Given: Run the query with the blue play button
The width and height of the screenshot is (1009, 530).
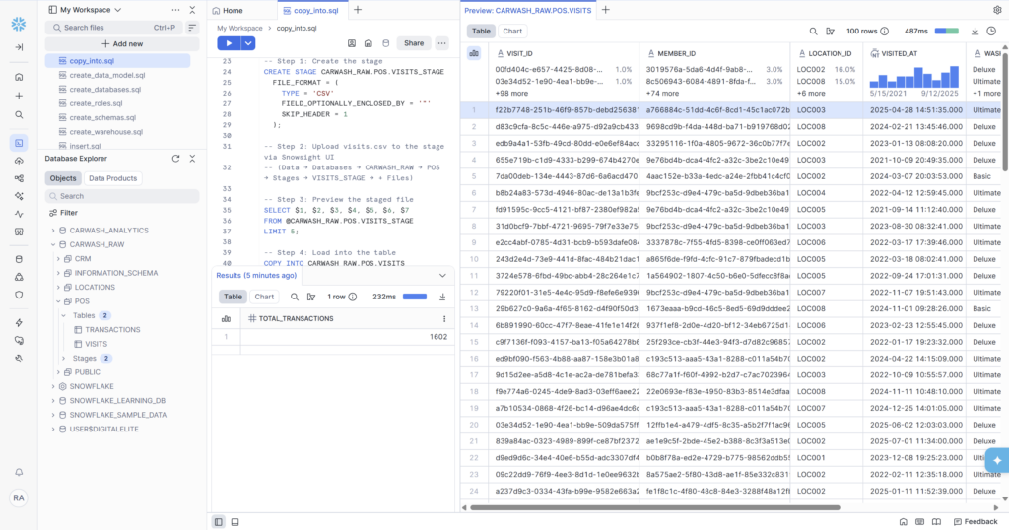Looking at the screenshot, I should 229,43.
